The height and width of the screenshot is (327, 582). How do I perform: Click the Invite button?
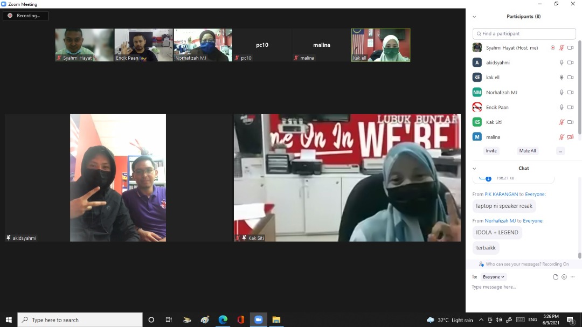[491, 151]
